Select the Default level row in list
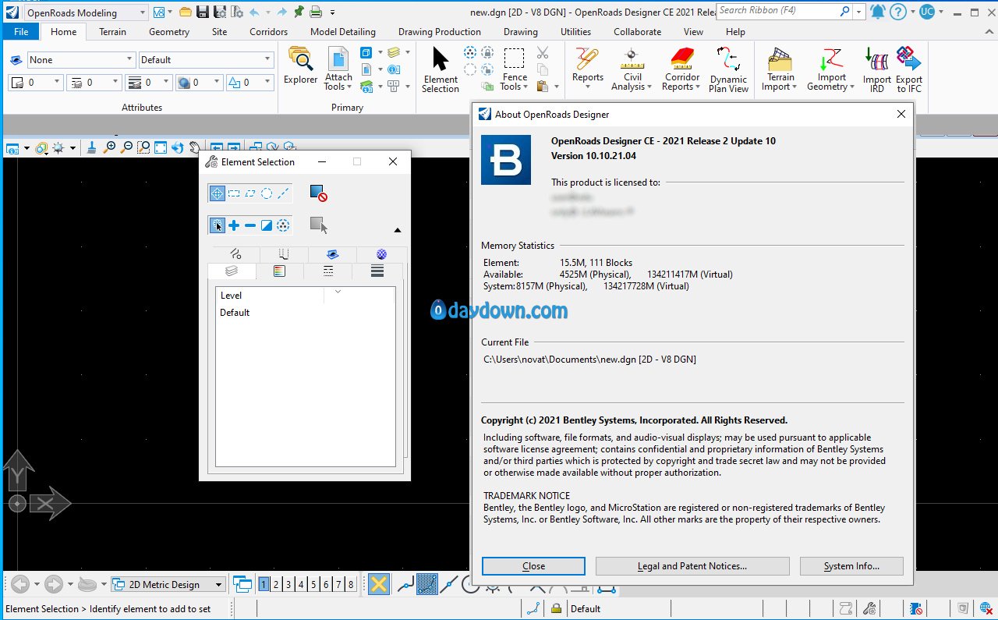998x620 pixels. point(305,313)
